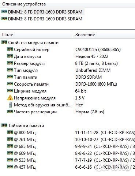
Task: Click the icon beside Серийный номер
Action: 10,49
